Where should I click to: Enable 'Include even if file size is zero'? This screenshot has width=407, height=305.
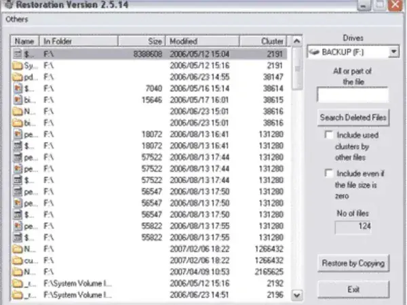coord(329,174)
